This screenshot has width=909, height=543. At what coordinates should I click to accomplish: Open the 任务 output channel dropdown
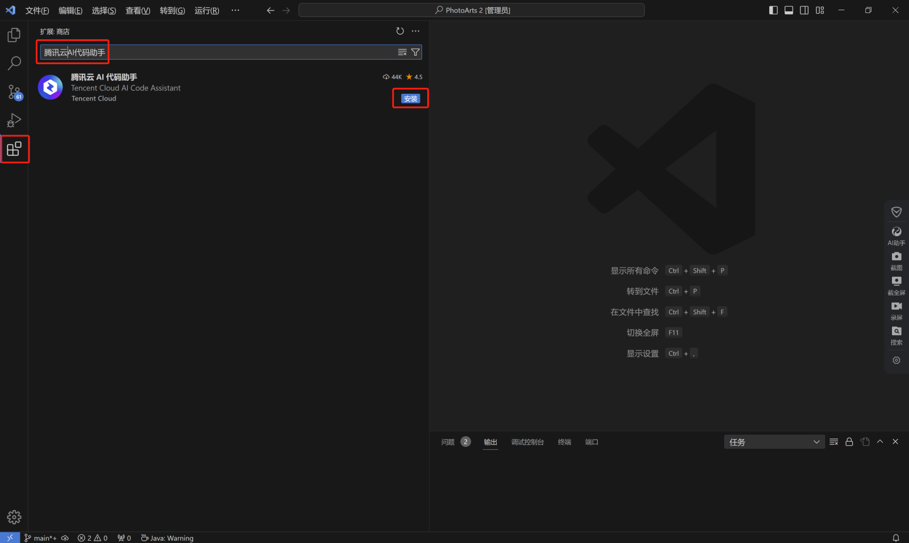click(774, 442)
